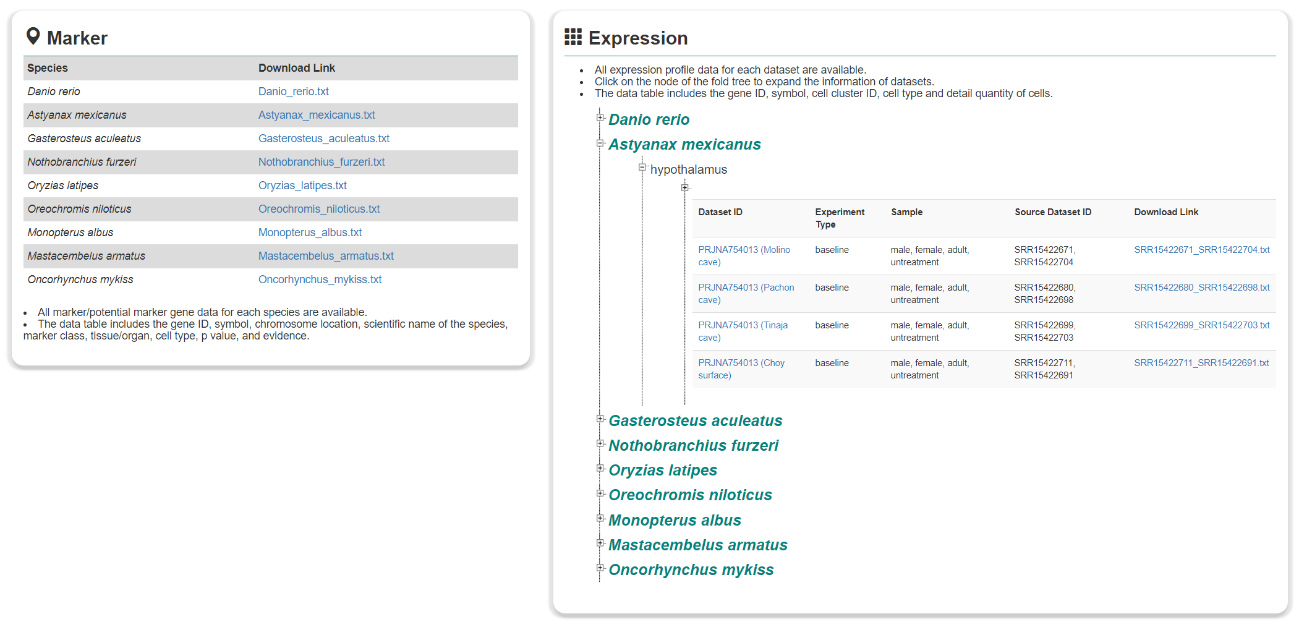Expand the Oryzias latipes tree node

click(600, 468)
